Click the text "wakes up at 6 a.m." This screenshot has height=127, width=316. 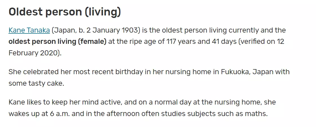click(39, 114)
